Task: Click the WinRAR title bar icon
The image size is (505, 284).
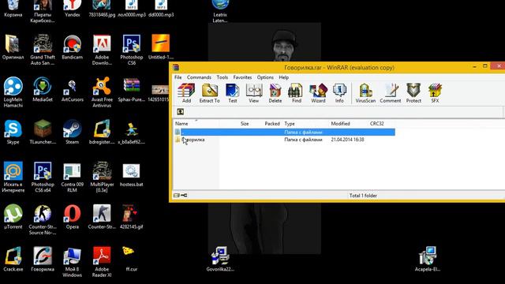Action: (x=175, y=67)
